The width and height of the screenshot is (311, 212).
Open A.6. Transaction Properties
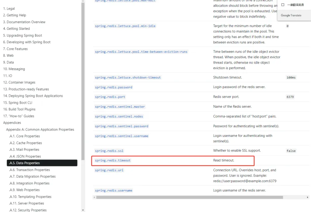[x=30, y=170]
